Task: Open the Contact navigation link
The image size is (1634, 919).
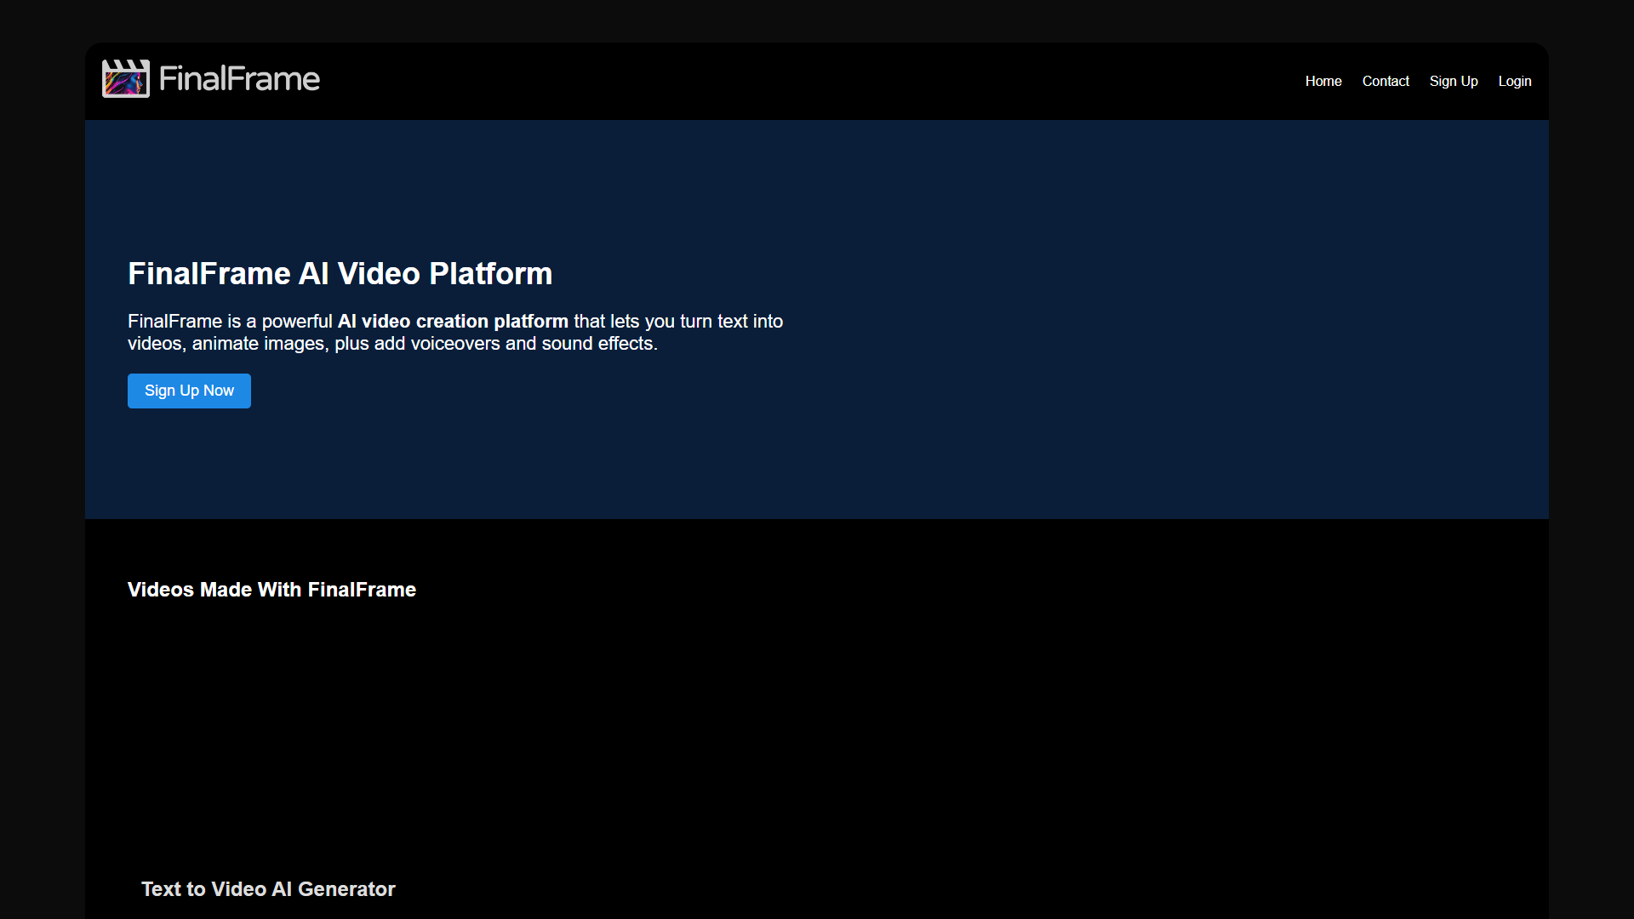Action: (1385, 81)
